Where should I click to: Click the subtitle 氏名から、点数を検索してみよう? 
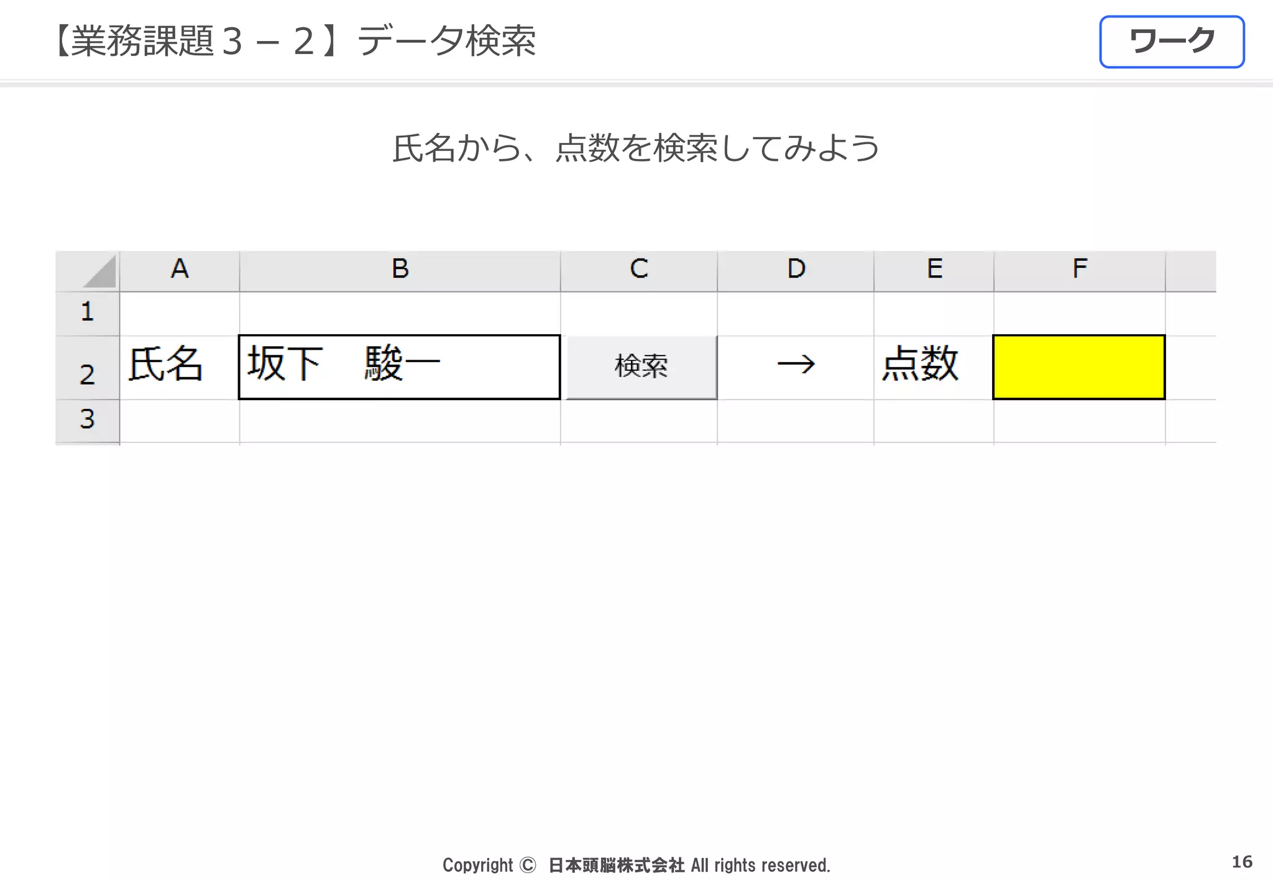coord(636,148)
